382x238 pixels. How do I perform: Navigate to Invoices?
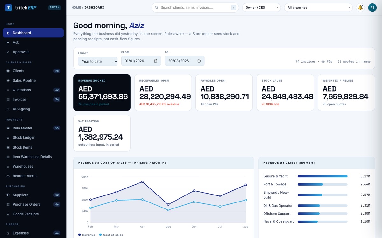point(33,100)
